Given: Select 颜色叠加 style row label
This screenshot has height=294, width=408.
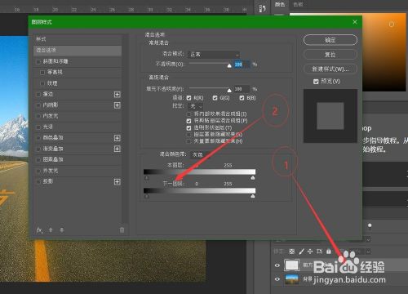Looking at the screenshot, I should coord(53,138).
